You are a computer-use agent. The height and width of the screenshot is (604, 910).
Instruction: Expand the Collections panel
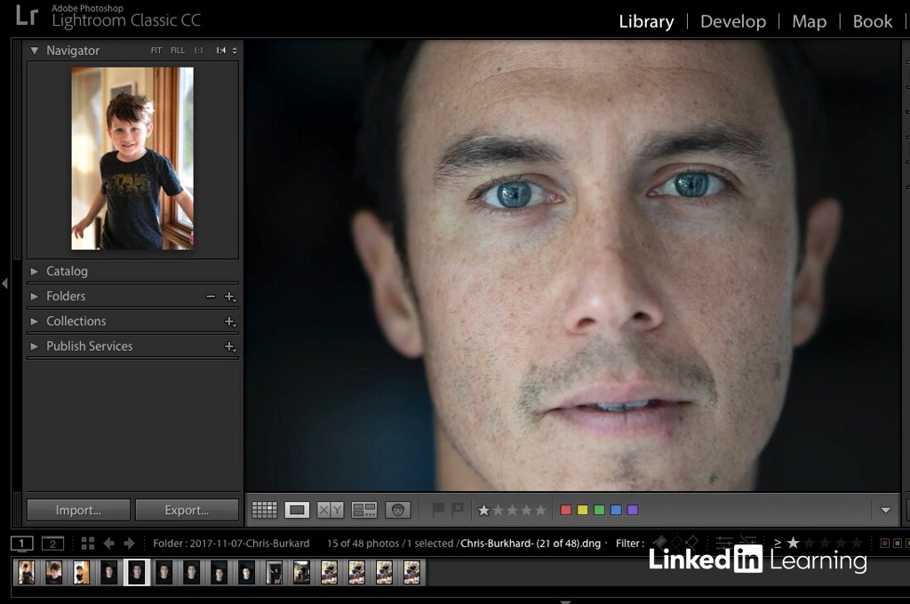(76, 321)
